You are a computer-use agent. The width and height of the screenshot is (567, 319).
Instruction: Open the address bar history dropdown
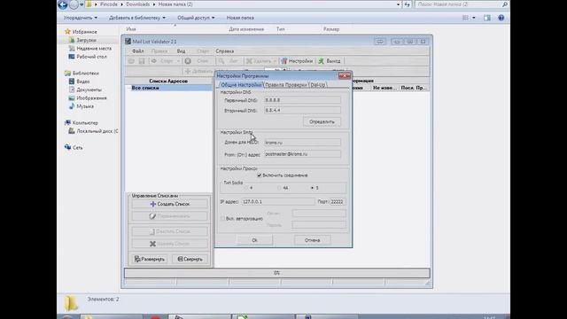click(x=398, y=4)
